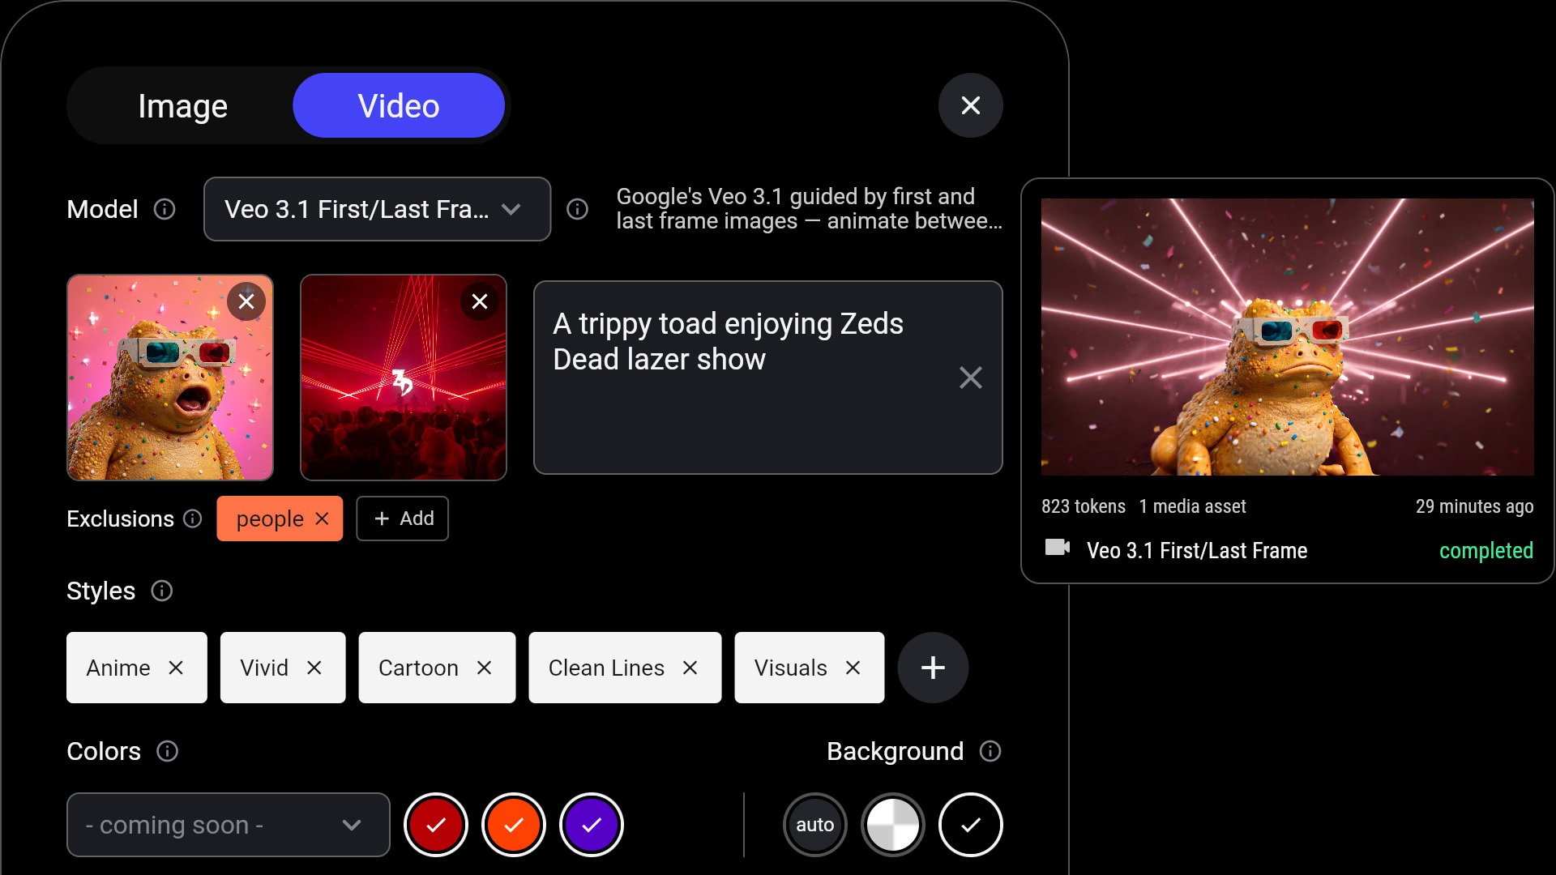Switch to the Image tab
The width and height of the screenshot is (1556, 875).
click(183, 105)
